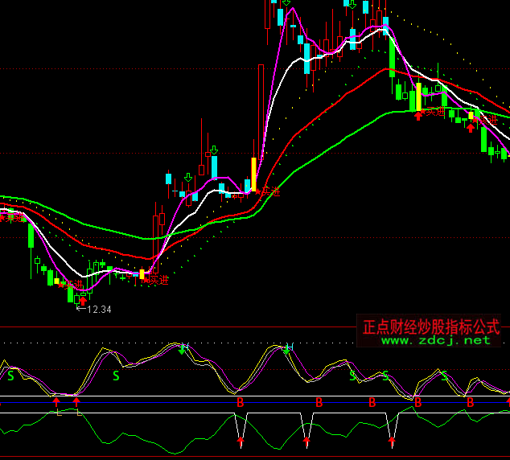Click the rightmost red B marker in the oscillator
The image size is (510, 460).
pyautogui.click(x=471, y=400)
